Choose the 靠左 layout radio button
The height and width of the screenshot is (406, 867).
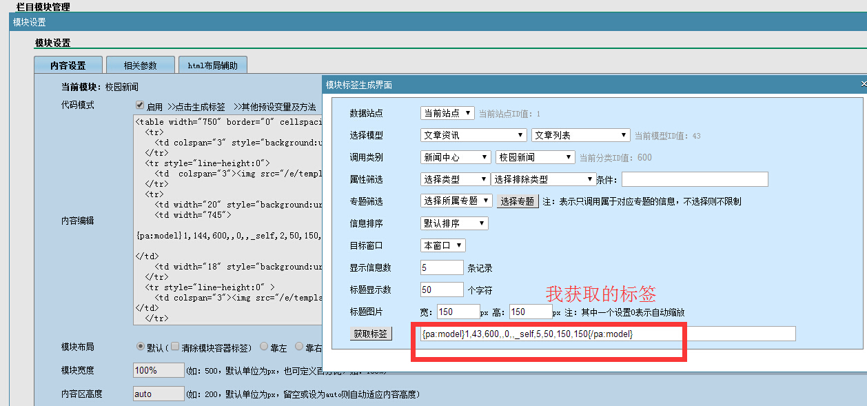(x=264, y=346)
